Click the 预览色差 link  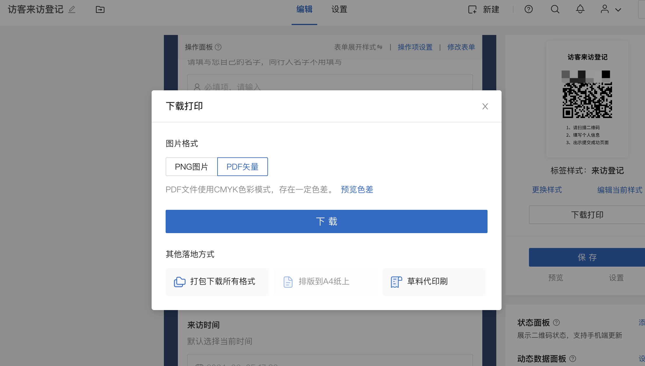[x=357, y=189]
